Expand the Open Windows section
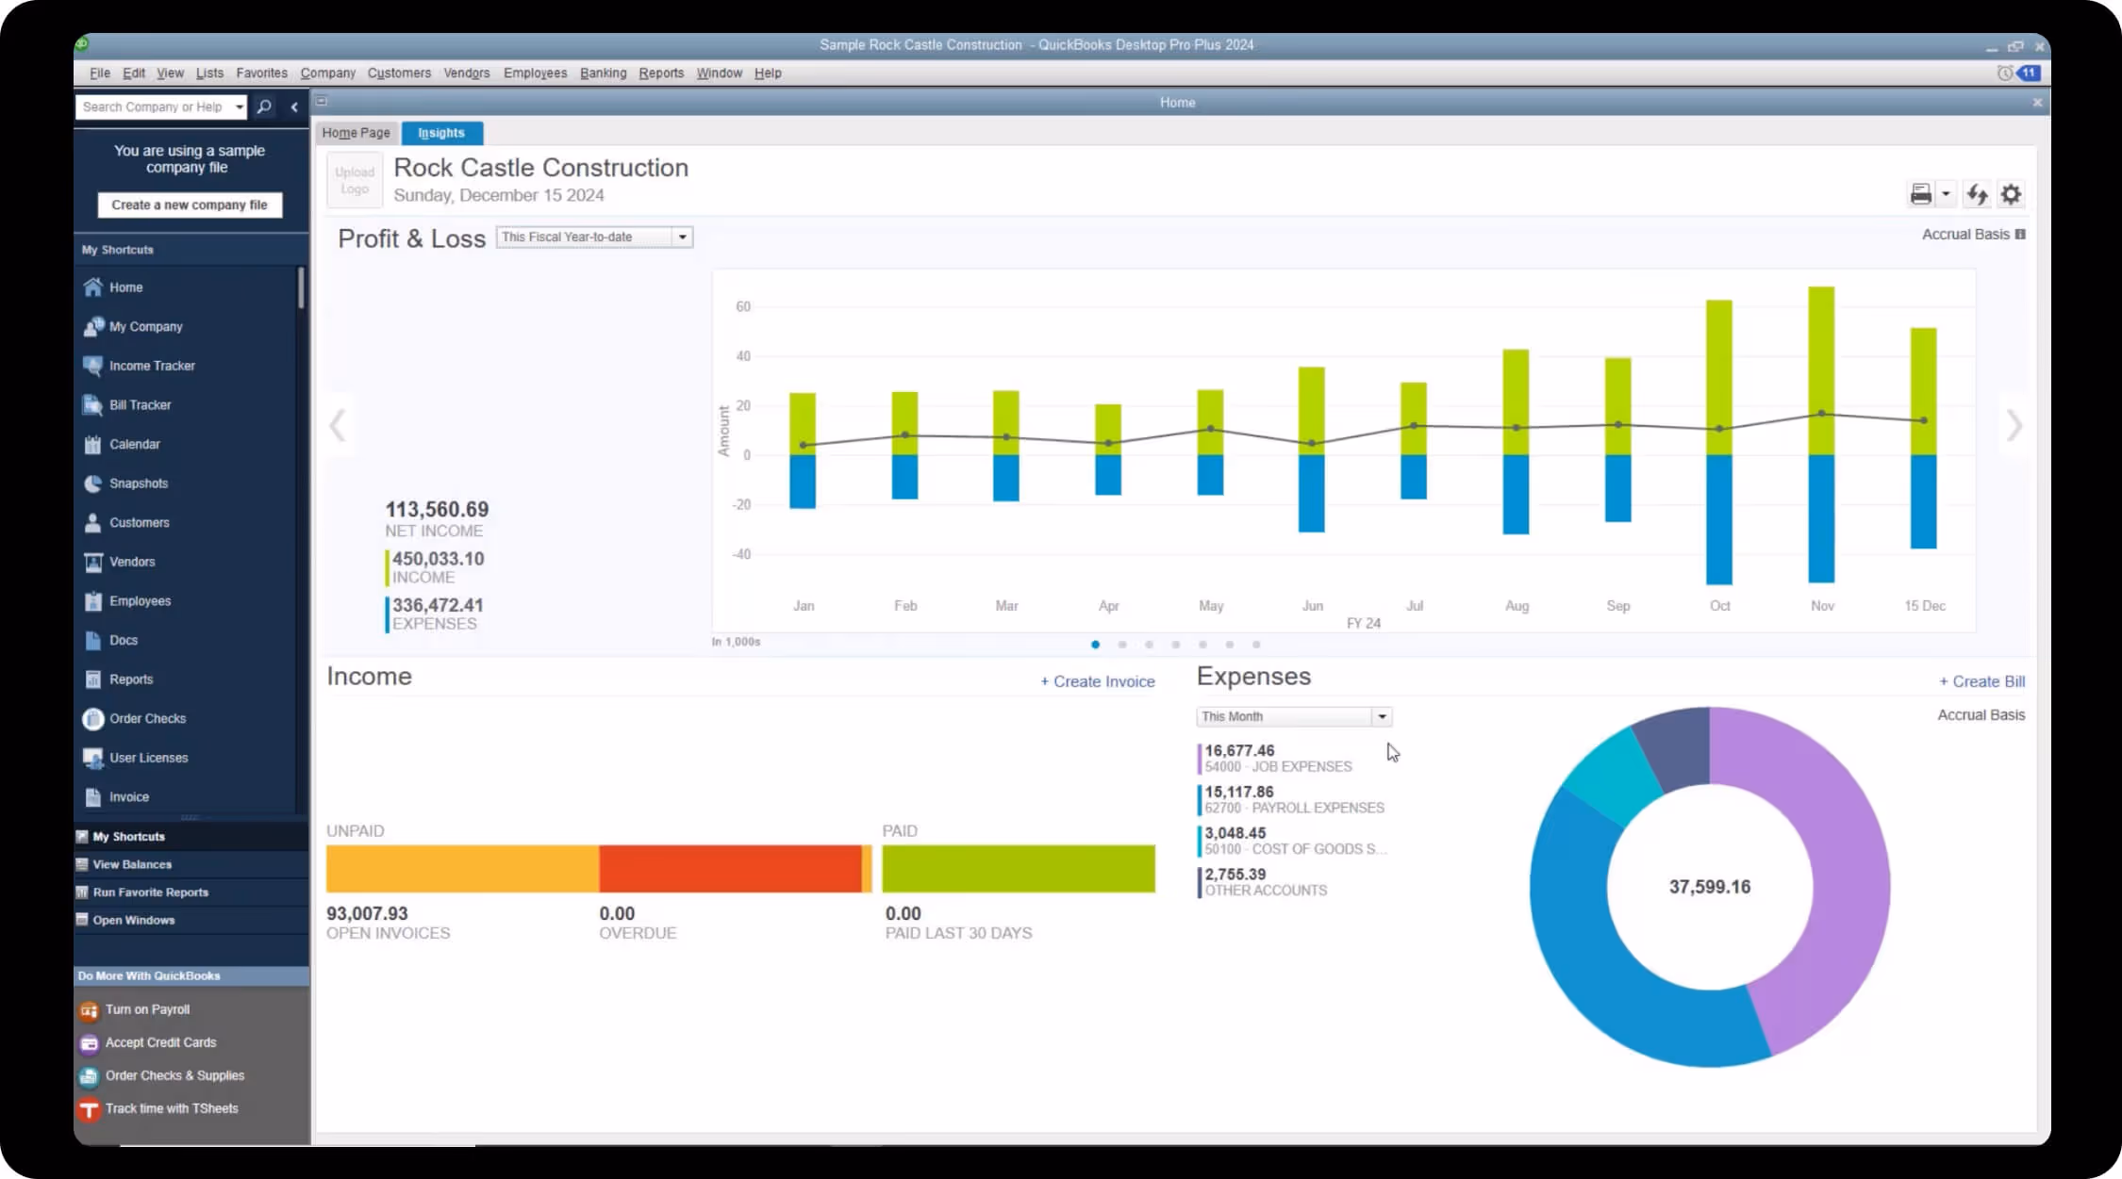Screen dimensions: 2122x1179 click(x=133, y=920)
